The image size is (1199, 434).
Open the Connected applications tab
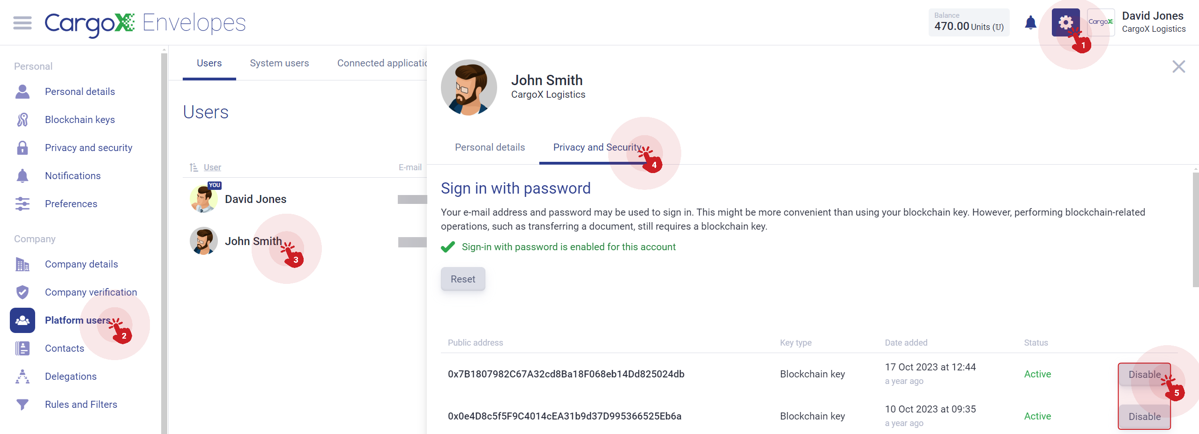[x=382, y=63]
